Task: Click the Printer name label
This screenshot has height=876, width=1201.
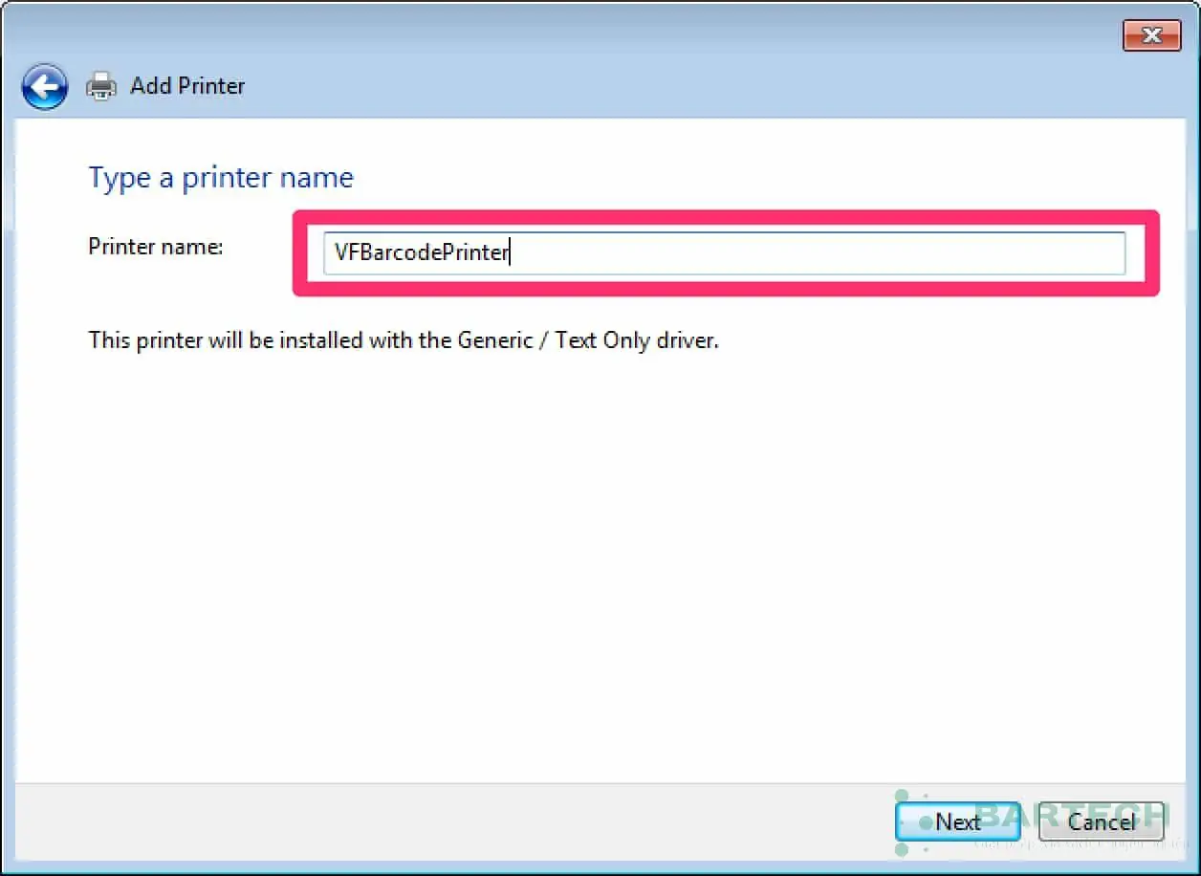Action: [154, 246]
